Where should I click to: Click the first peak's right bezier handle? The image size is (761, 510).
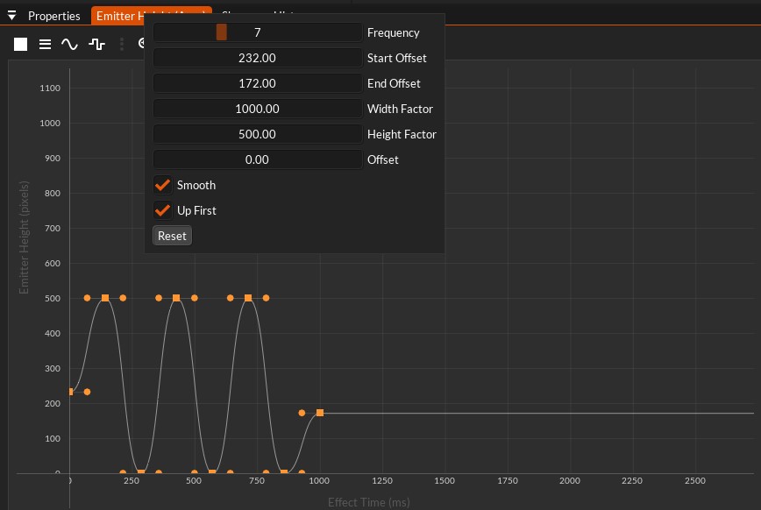click(123, 298)
